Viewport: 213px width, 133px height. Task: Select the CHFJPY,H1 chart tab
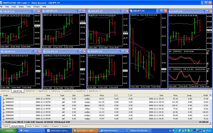point(56,91)
